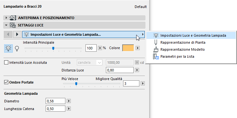Click the Intensità Principale value field 100
The height and width of the screenshot is (118, 237).
91,48
